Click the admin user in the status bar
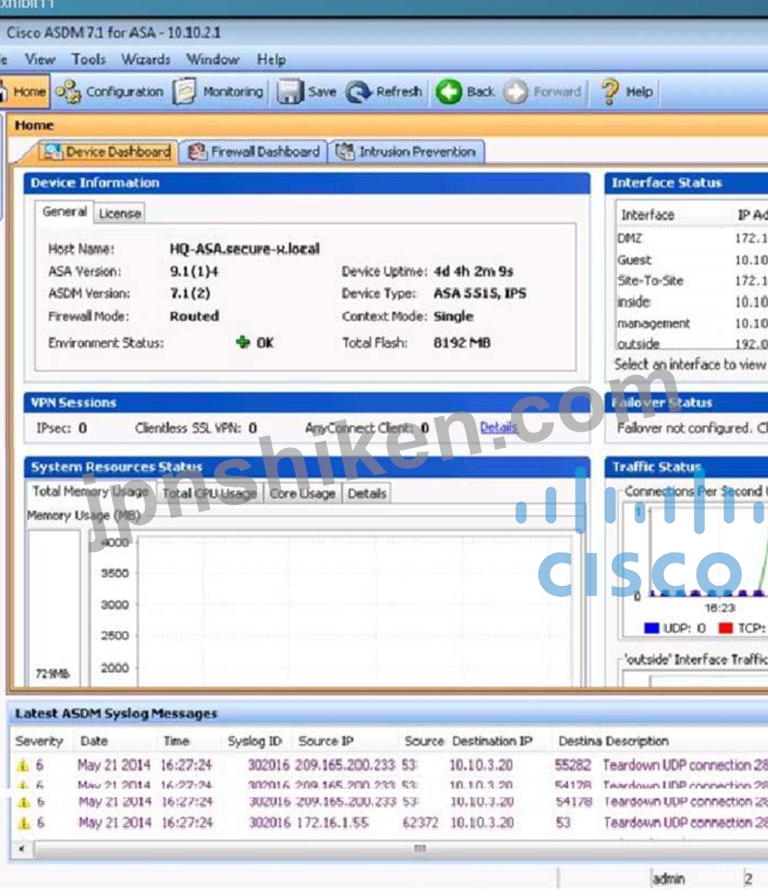768x896 pixels. [669, 879]
